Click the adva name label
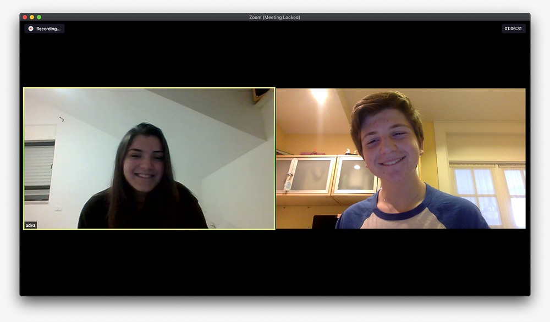This screenshot has height=322, width=550. tap(30, 225)
